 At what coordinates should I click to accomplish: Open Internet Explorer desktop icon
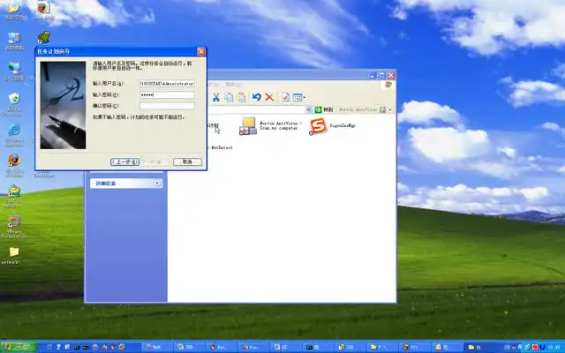click(x=13, y=132)
